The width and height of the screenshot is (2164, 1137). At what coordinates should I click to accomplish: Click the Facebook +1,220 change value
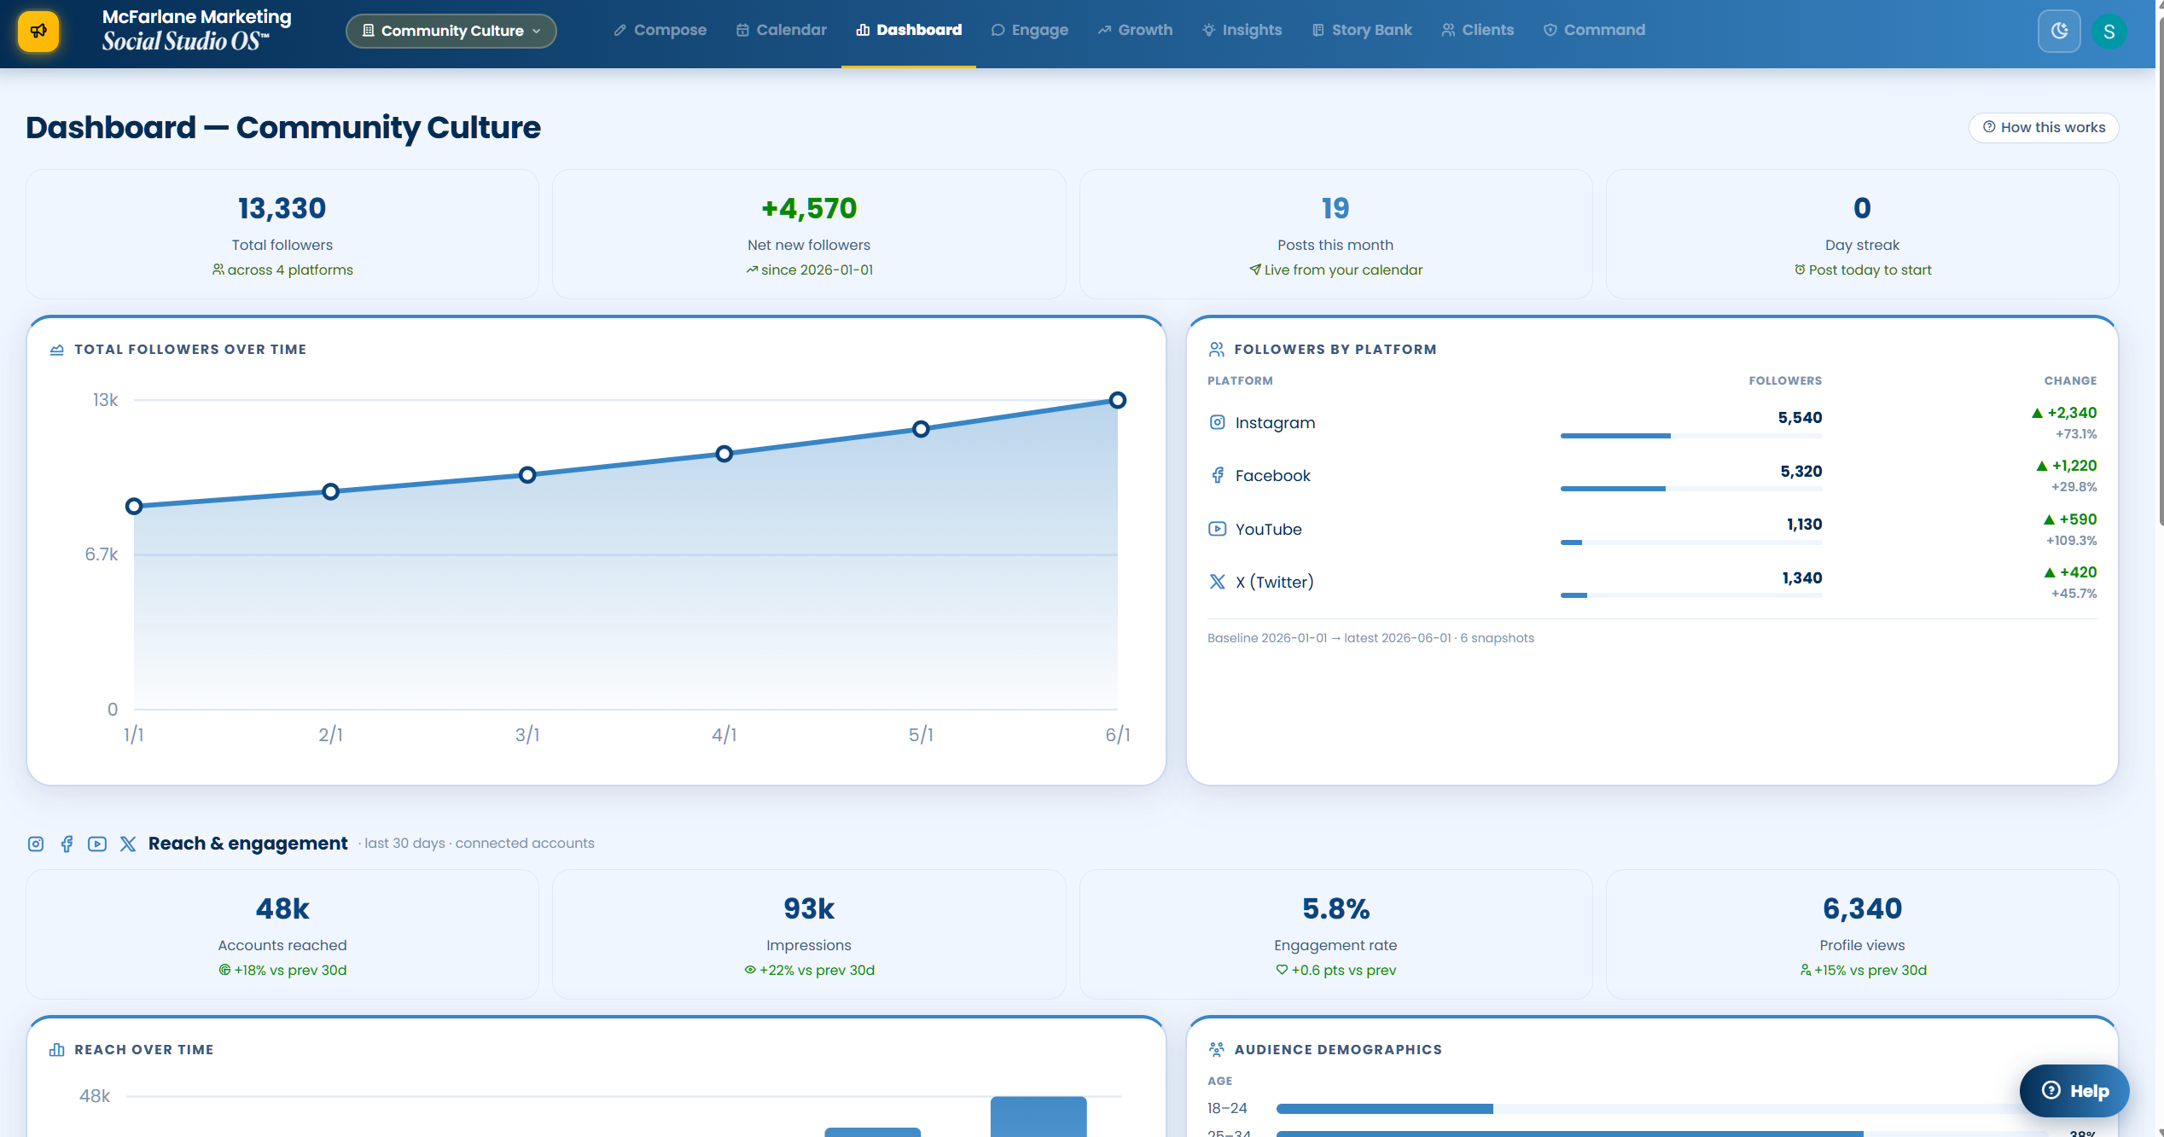click(2066, 466)
